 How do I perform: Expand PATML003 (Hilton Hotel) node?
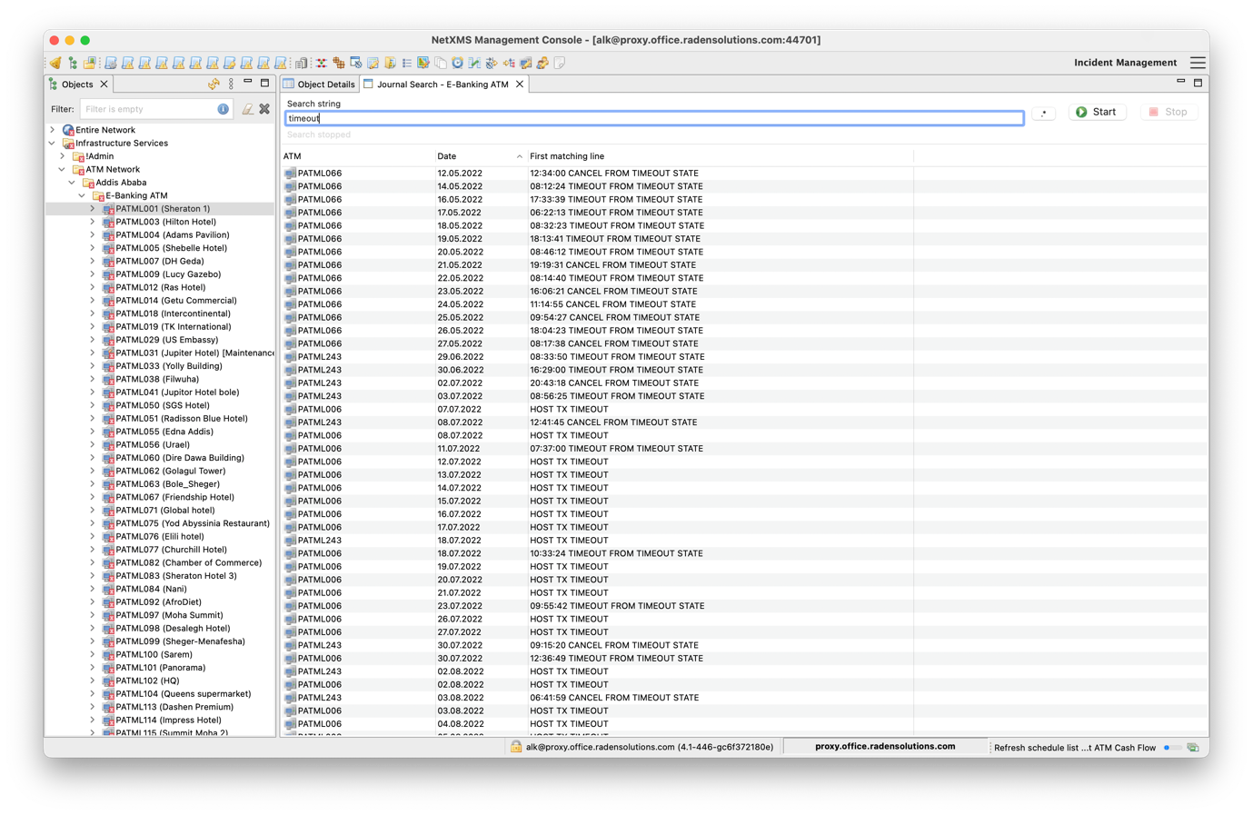[92, 222]
